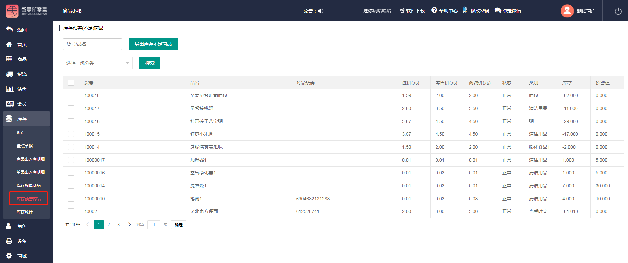Click the member card icon
Image resolution: width=628 pixels, height=263 pixels.
coord(9,104)
